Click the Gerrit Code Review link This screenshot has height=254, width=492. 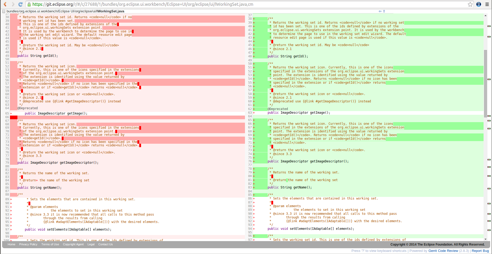click(x=443, y=251)
